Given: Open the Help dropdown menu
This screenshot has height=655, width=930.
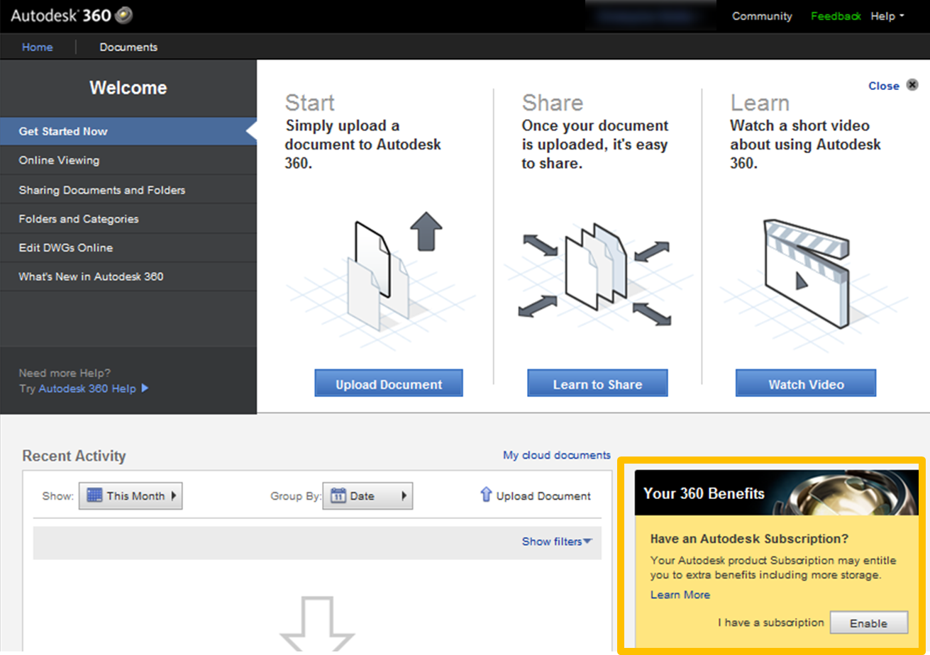Looking at the screenshot, I should pyautogui.click(x=887, y=16).
